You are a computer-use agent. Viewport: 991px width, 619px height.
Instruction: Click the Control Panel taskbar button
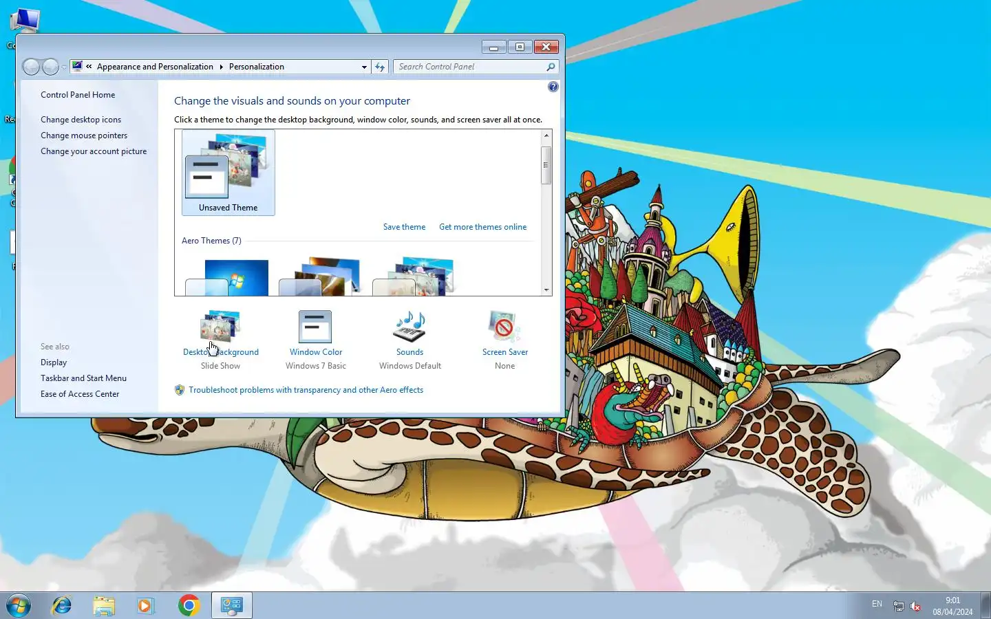click(231, 605)
